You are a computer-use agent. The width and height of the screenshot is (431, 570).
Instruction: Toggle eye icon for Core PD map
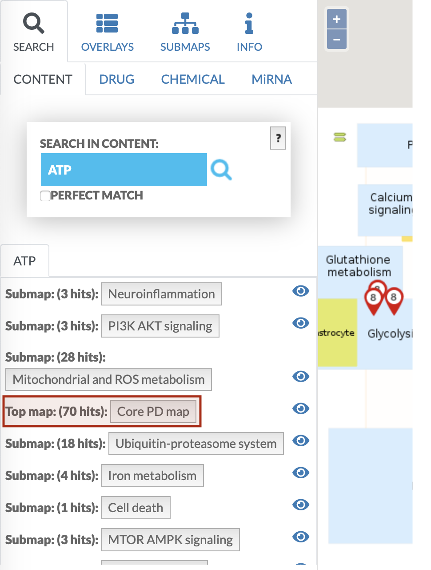[x=301, y=408]
